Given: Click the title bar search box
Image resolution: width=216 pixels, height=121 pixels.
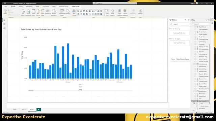Looking at the screenshot, I should click(115, 3).
